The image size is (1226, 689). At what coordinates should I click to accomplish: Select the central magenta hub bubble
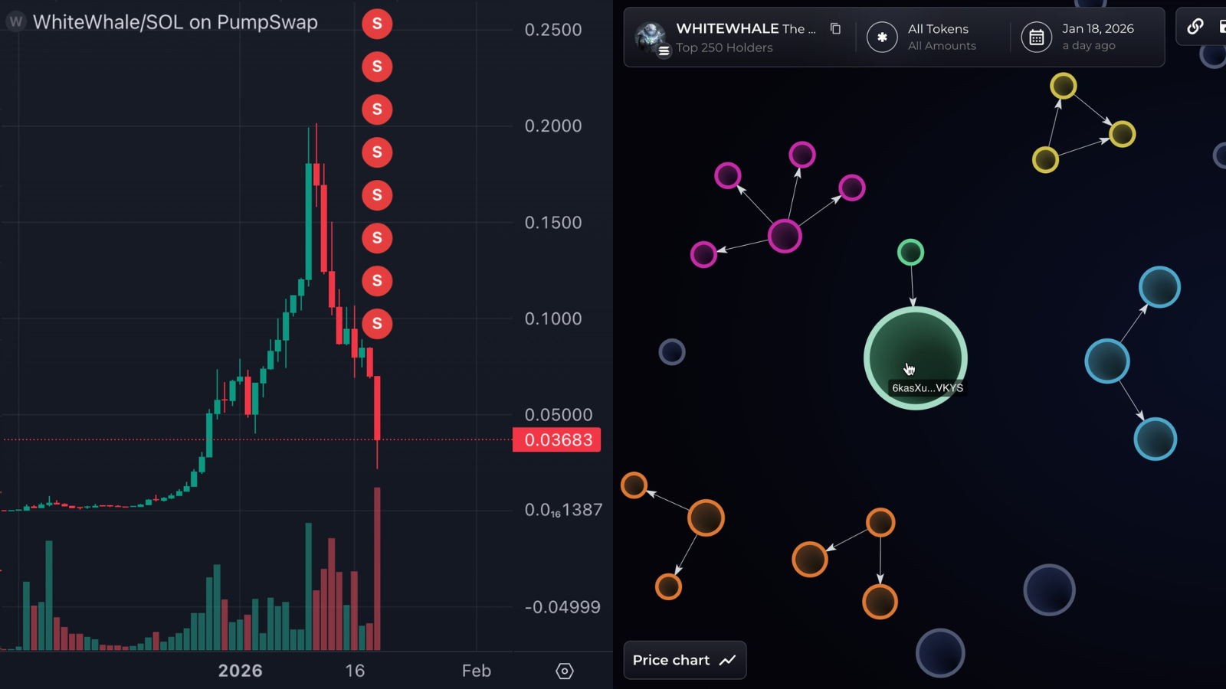pyautogui.click(x=785, y=236)
